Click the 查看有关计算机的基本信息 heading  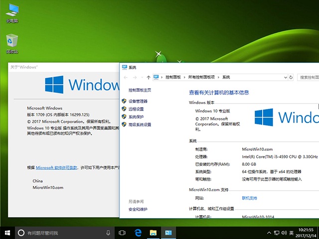tap(219, 93)
